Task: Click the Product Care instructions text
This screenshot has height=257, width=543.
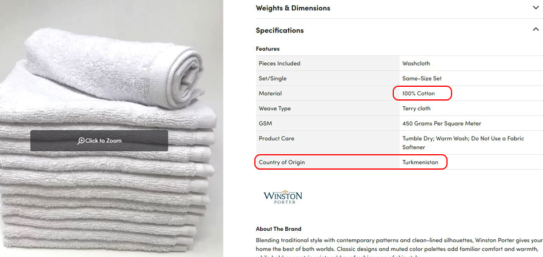Action: 463,143
